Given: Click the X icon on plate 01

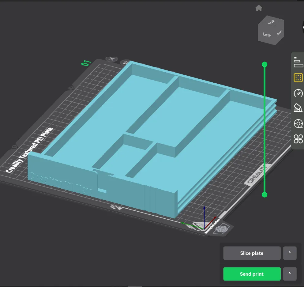Looking at the screenshot, I should pos(112,59).
